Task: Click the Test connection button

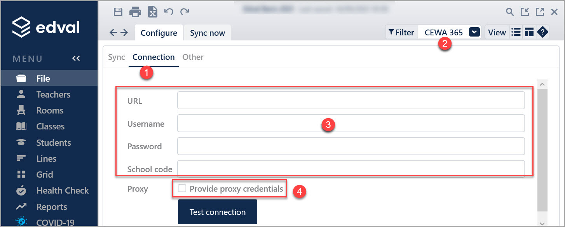Action: [218, 212]
